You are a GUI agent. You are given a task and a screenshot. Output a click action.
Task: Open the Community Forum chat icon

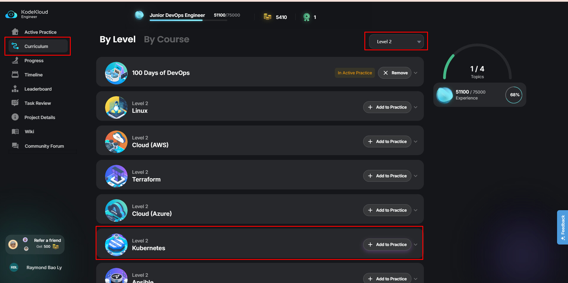pyautogui.click(x=15, y=146)
